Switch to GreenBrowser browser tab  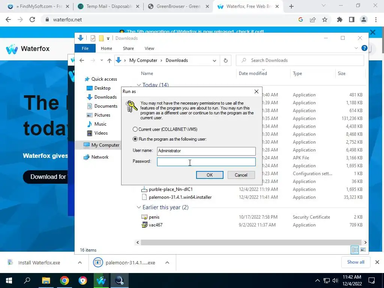179,6
